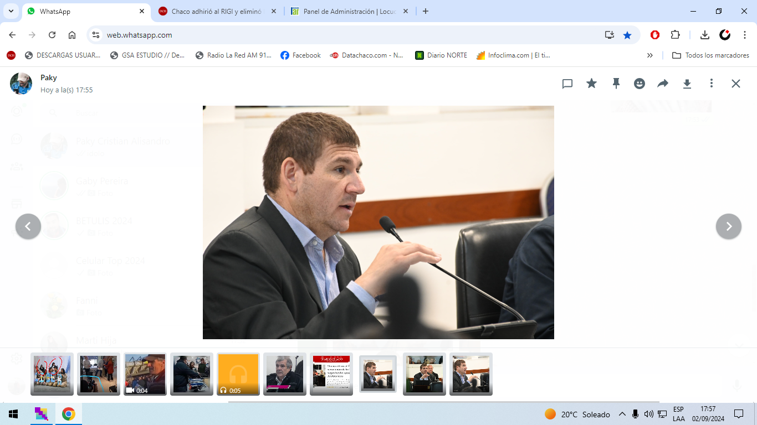
Task: Pin the photo using the pin icon
Action: (x=616, y=84)
